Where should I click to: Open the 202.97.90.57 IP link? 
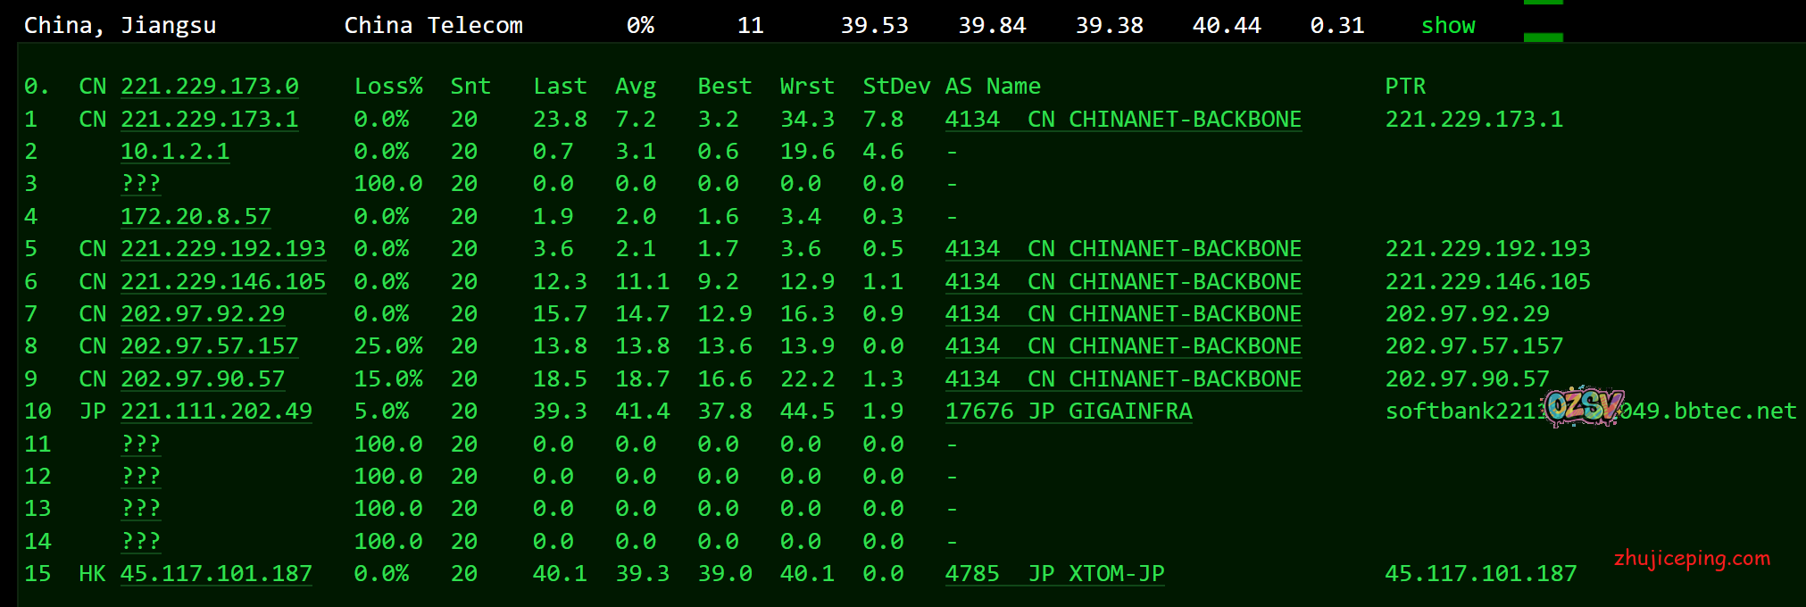[203, 379]
